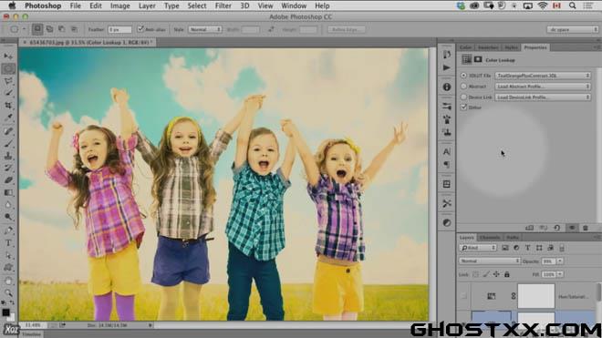602x338 pixels.
Task: Filter layers by type layers icon
Action: tap(527, 248)
